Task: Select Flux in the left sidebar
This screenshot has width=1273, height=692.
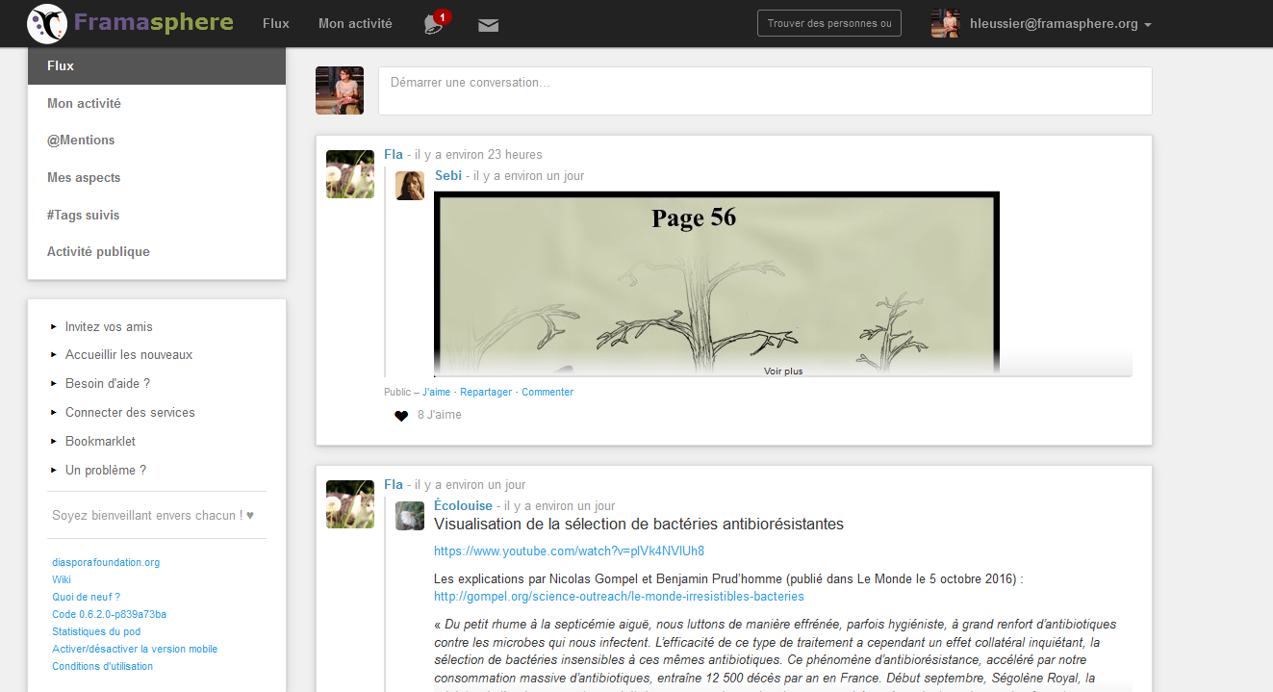Action: [x=157, y=66]
